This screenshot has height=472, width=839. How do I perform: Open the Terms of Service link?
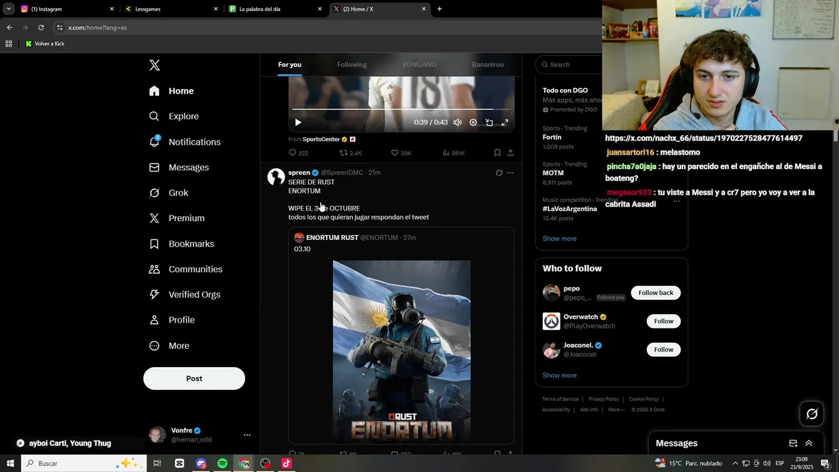(560, 399)
